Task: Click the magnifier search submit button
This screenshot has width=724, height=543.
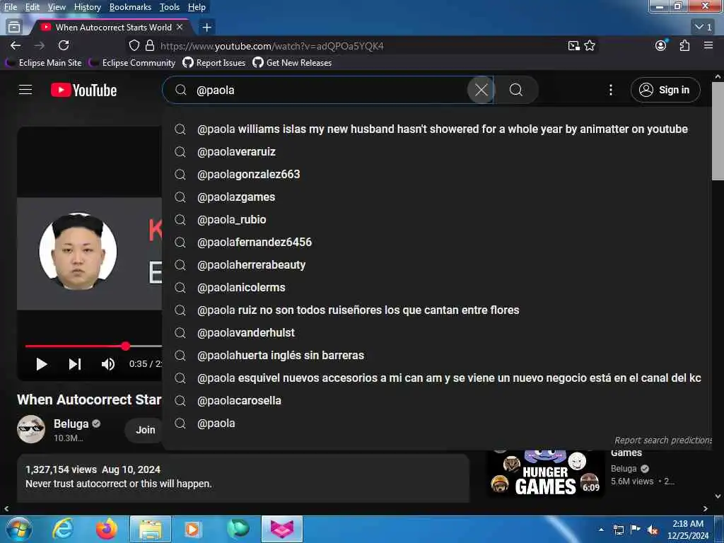Action: pyautogui.click(x=515, y=90)
